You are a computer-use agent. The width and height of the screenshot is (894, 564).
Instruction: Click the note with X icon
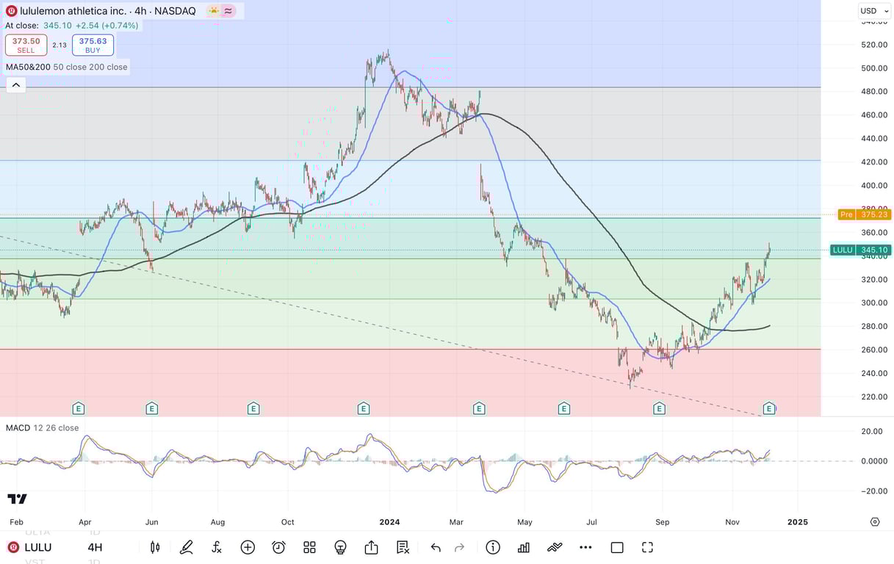click(x=403, y=547)
